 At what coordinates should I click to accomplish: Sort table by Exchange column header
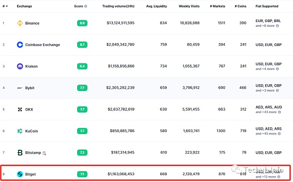pyautogui.click(x=24, y=6)
